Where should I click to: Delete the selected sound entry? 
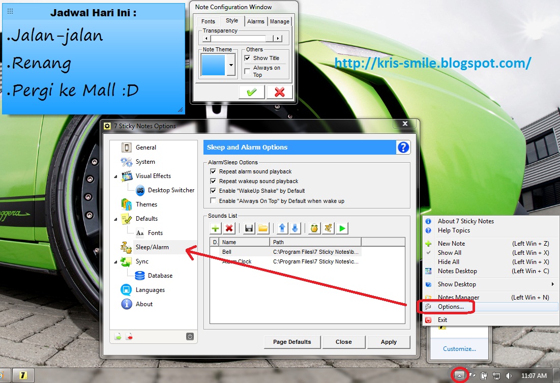click(x=229, y=228)
